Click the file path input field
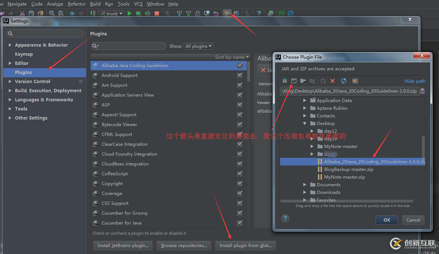 (349, 91)
